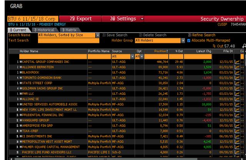Sort by File Dt column header
This screenshot has width=246, height=160.
(228, 51)
